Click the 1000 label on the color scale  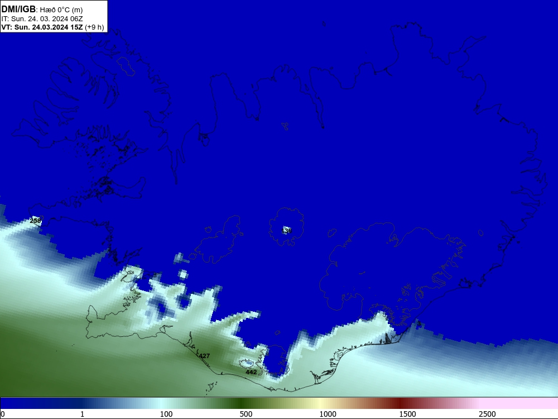point(328,414)
